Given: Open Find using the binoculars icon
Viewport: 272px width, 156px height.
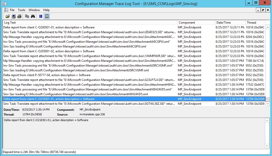Looking at the screenshot, I should click(x=32, y=16).
